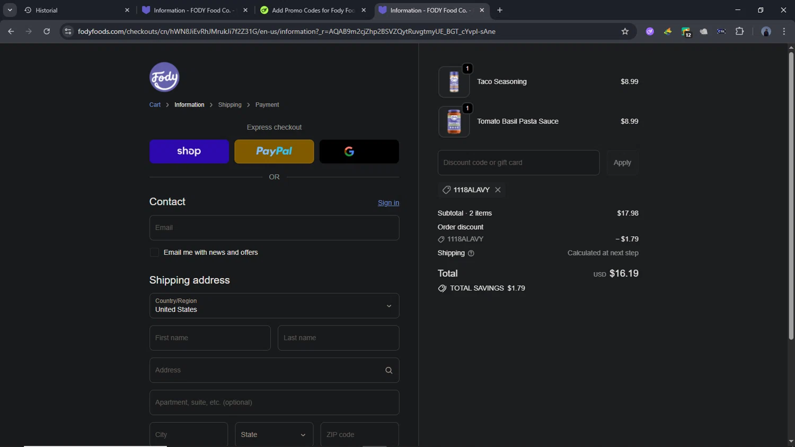Click the Payment breadcrumb step
This screenshot has height=447, width=795.
click(267, 105)
